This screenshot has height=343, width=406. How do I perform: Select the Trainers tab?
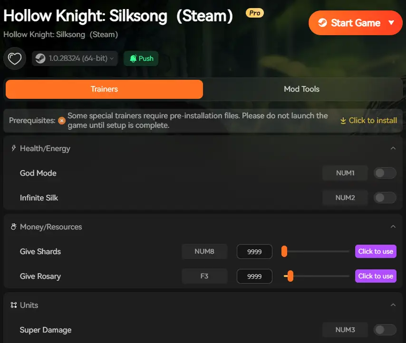tap(104, 89)
